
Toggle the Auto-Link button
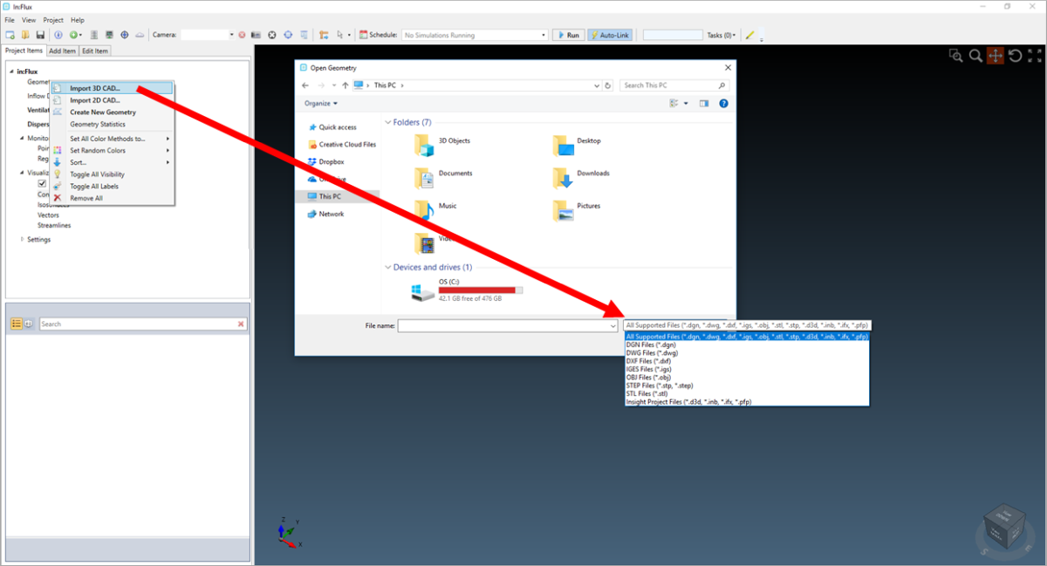click(x=610, y=35)
